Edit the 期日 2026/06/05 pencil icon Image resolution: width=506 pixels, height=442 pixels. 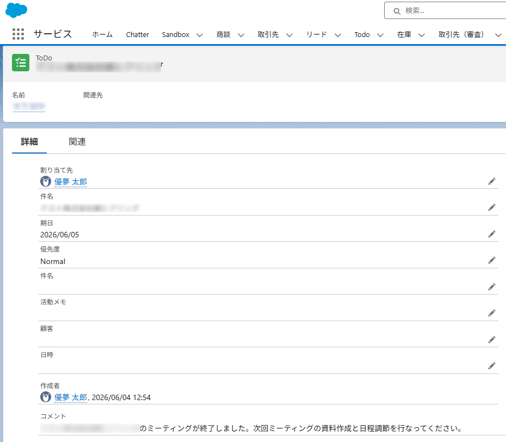(x=491, y=234)
